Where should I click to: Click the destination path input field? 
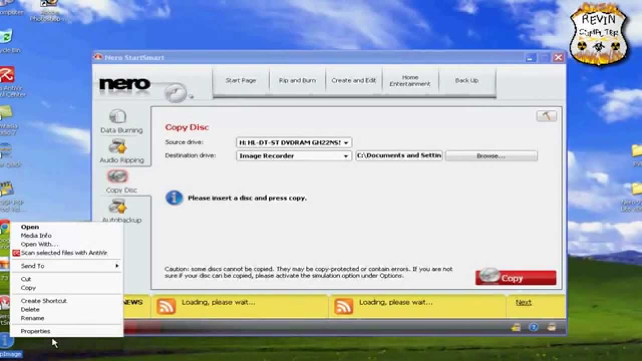pos(399,156)
